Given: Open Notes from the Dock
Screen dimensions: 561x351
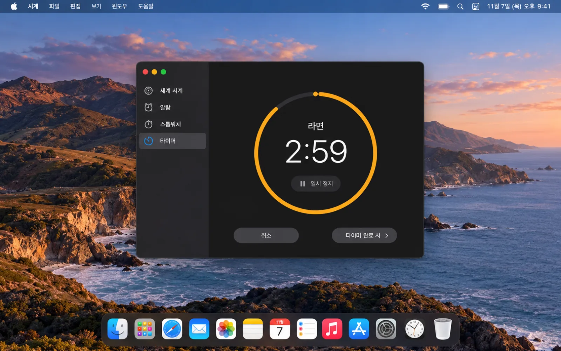Looking at the screenshot, I should [x=253, y=329].
